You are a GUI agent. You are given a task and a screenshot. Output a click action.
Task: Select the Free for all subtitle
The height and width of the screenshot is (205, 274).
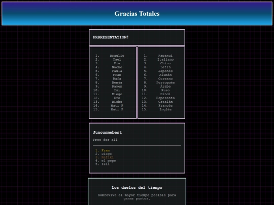point(105,140)
